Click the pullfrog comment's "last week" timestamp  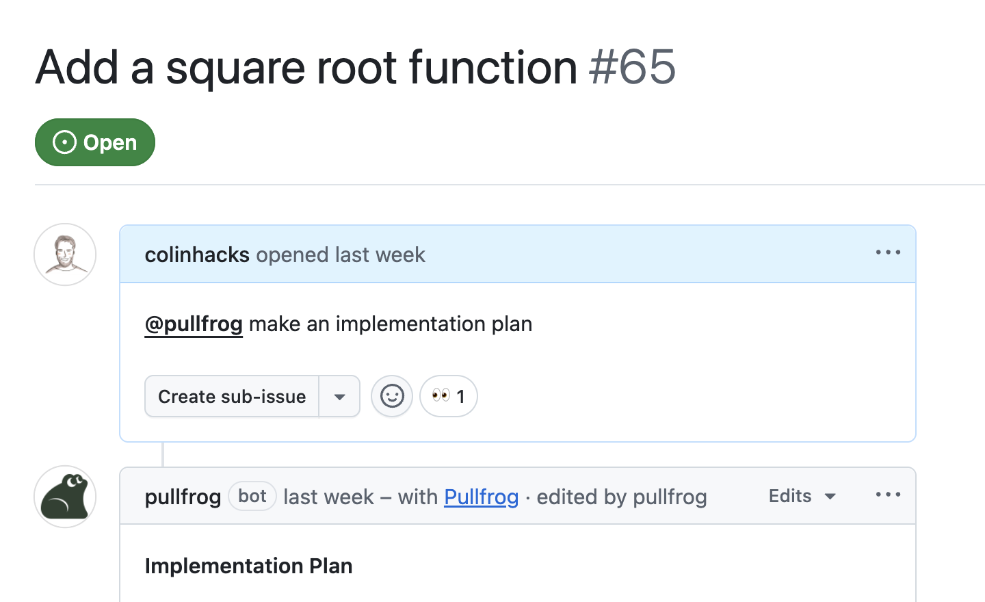click(328, 497)
